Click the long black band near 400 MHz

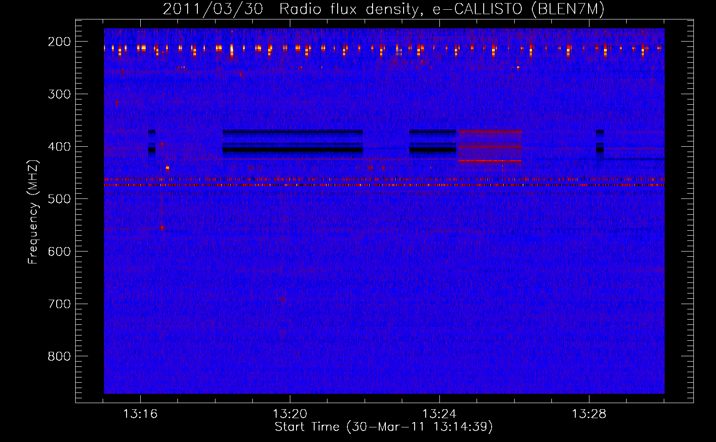pos(293,150)
